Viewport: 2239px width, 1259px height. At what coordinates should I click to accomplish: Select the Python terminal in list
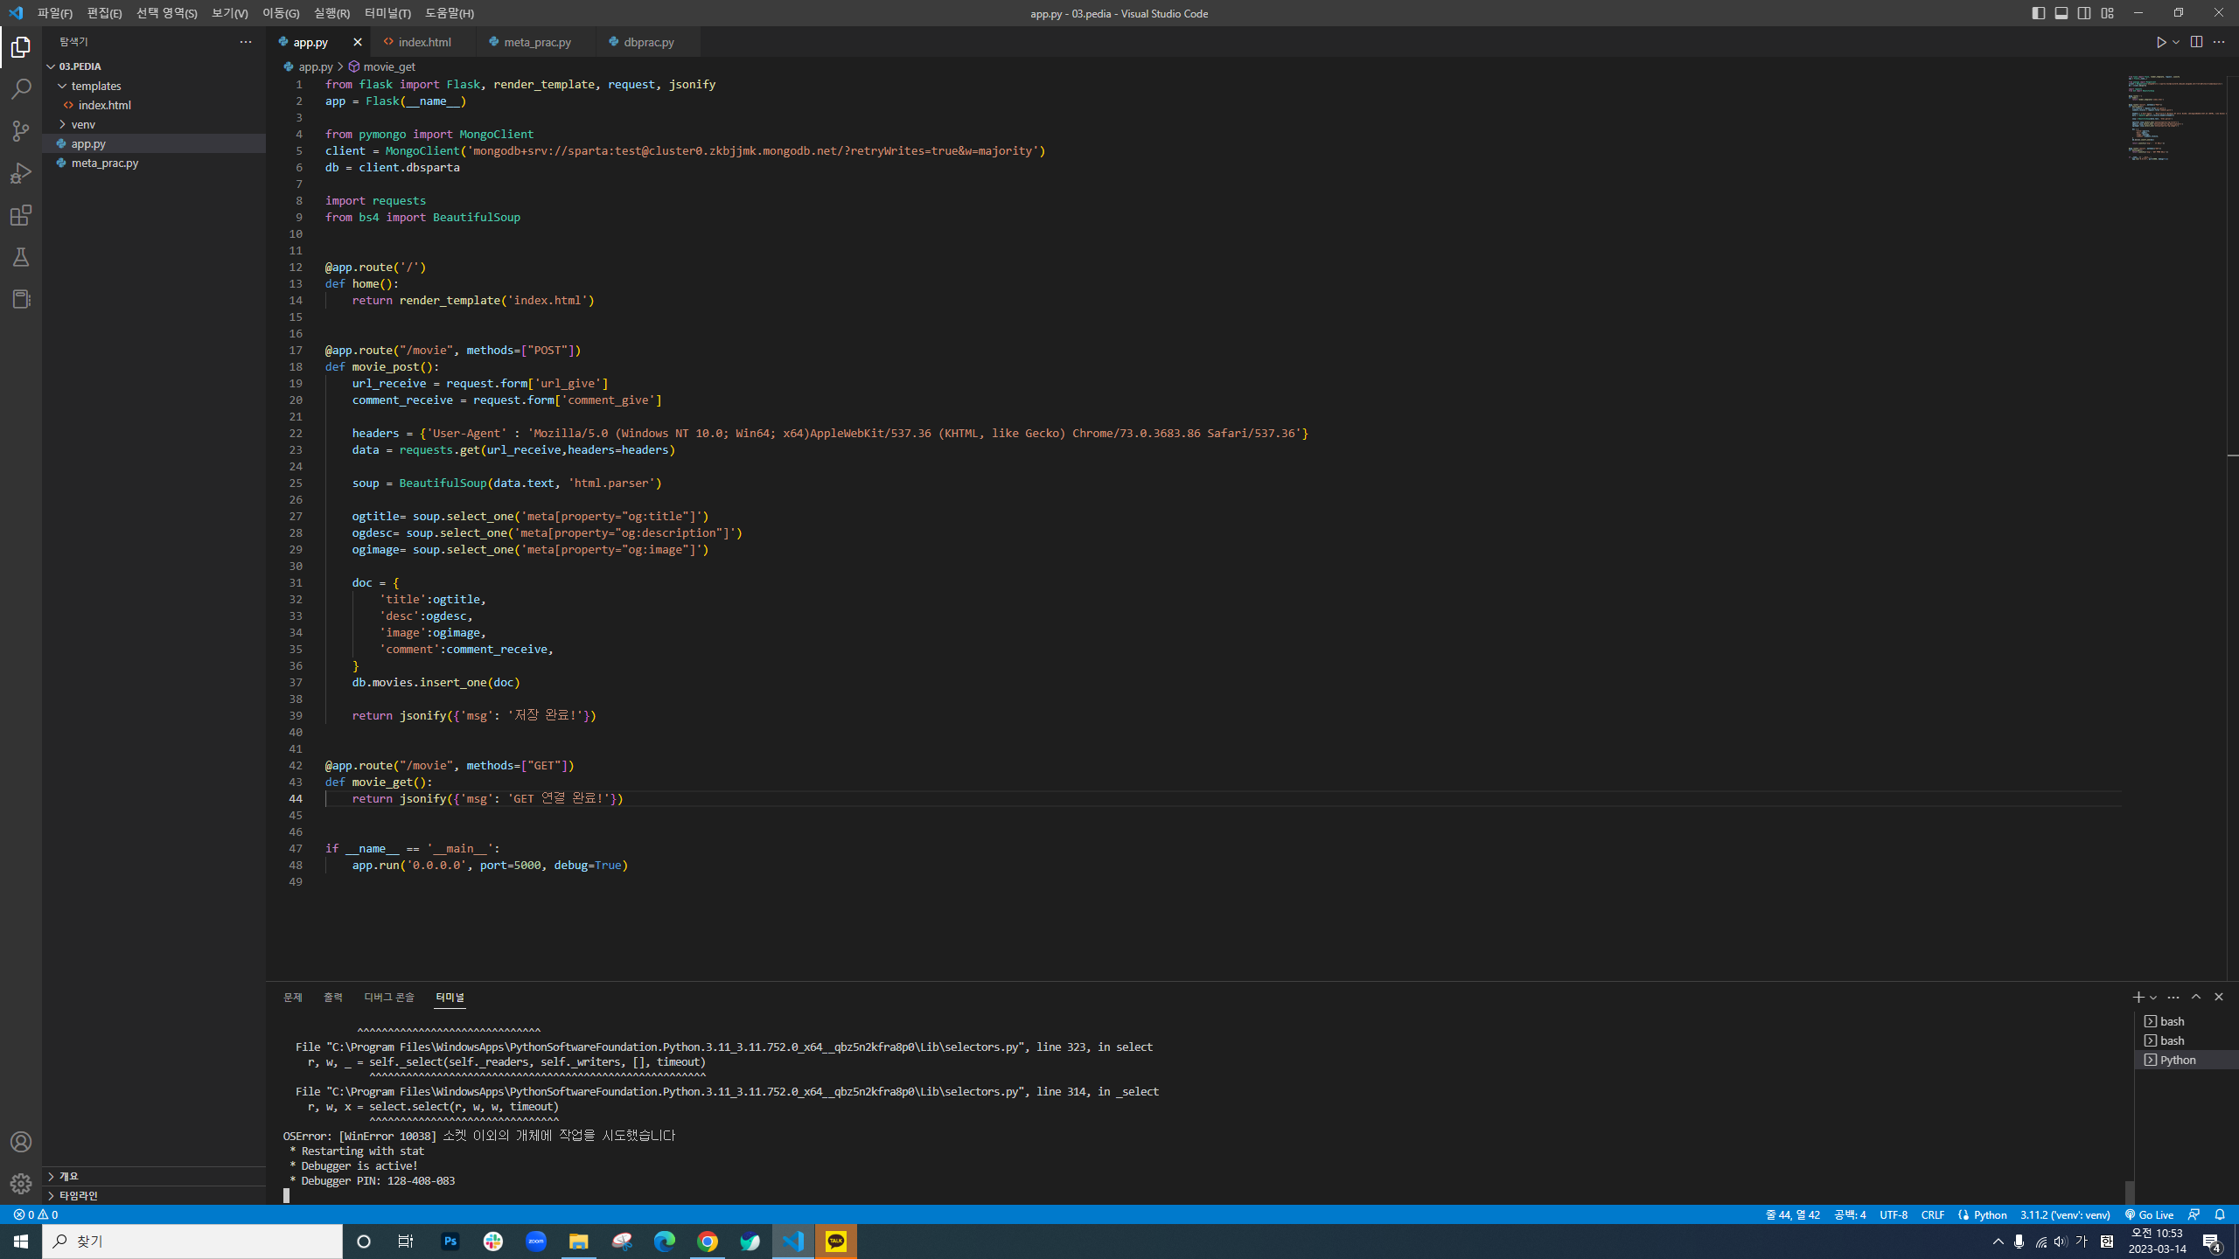(x=2186, y=1060)
